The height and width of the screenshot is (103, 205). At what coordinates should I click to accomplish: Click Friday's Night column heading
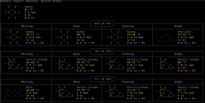pos(178,82)
